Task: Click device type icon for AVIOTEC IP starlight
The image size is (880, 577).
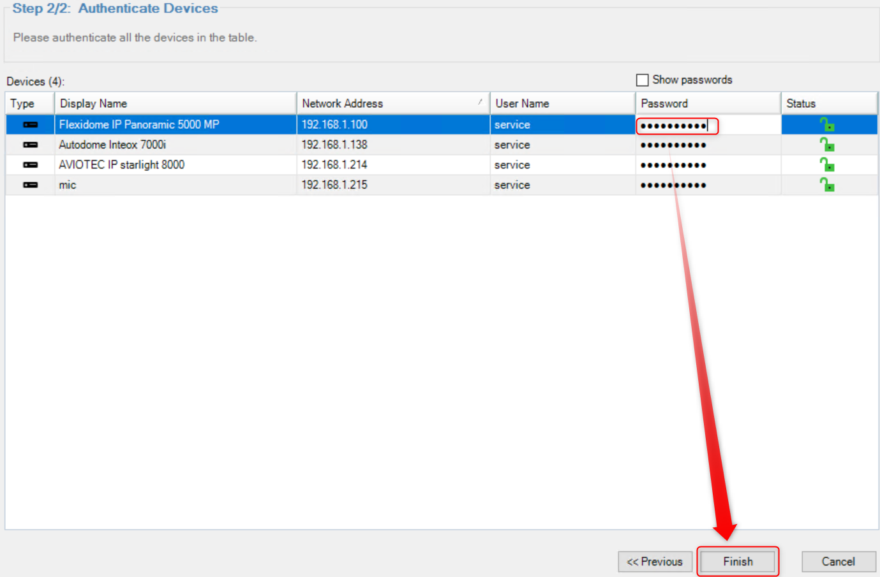Action: (x=30, y=165)
